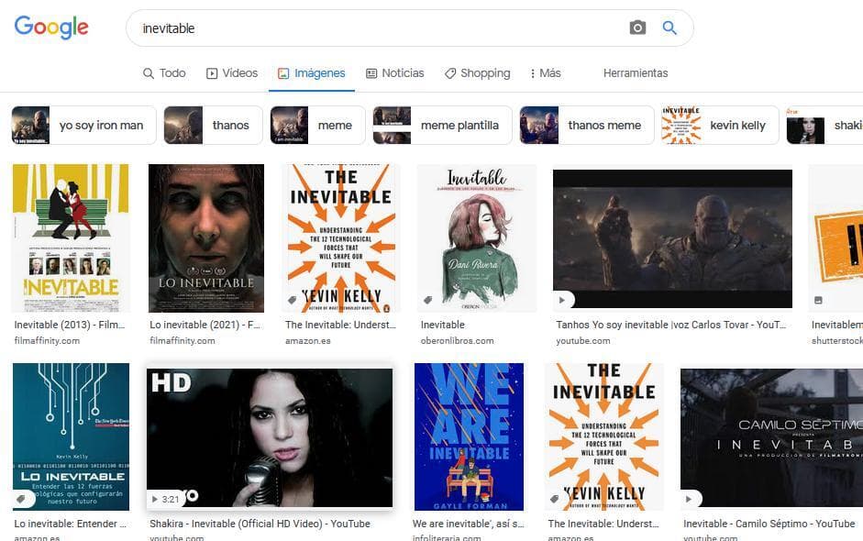Click 'Lo inevitable: Entender ...' caption

point(71,524)
